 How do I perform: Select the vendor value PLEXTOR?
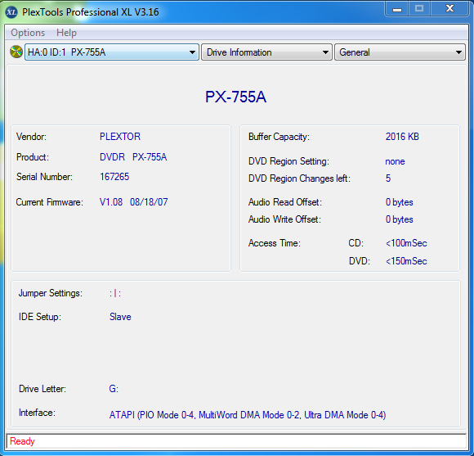click(120, 137)
